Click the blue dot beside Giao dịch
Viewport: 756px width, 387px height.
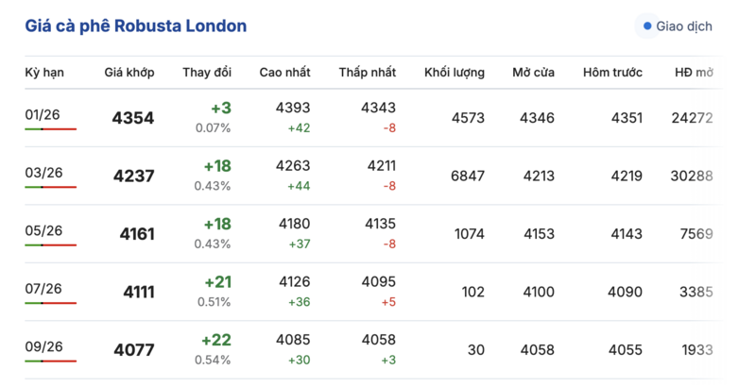click(x=647, y=26)
